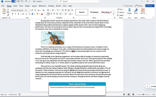This screenshot has width=156, height=97.
Task: Insert a numbered list
Action: 53,10
